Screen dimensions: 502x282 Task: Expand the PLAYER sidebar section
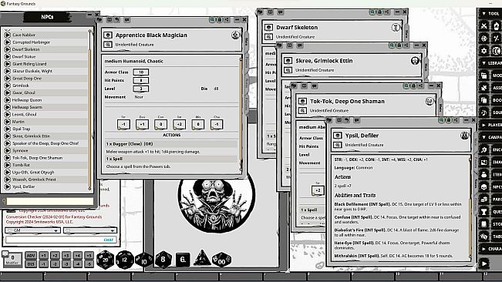490,125
